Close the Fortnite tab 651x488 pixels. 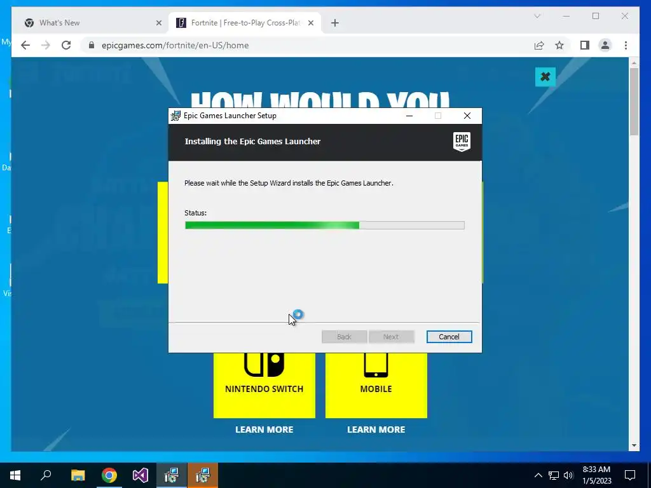point(311,23)
